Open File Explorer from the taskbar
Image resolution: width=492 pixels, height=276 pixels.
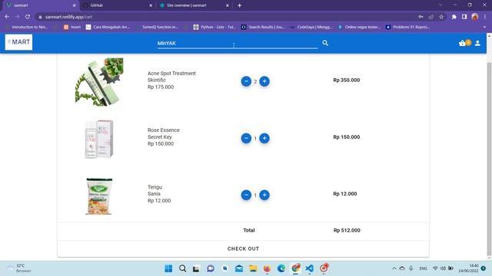[x=253, y=268]
